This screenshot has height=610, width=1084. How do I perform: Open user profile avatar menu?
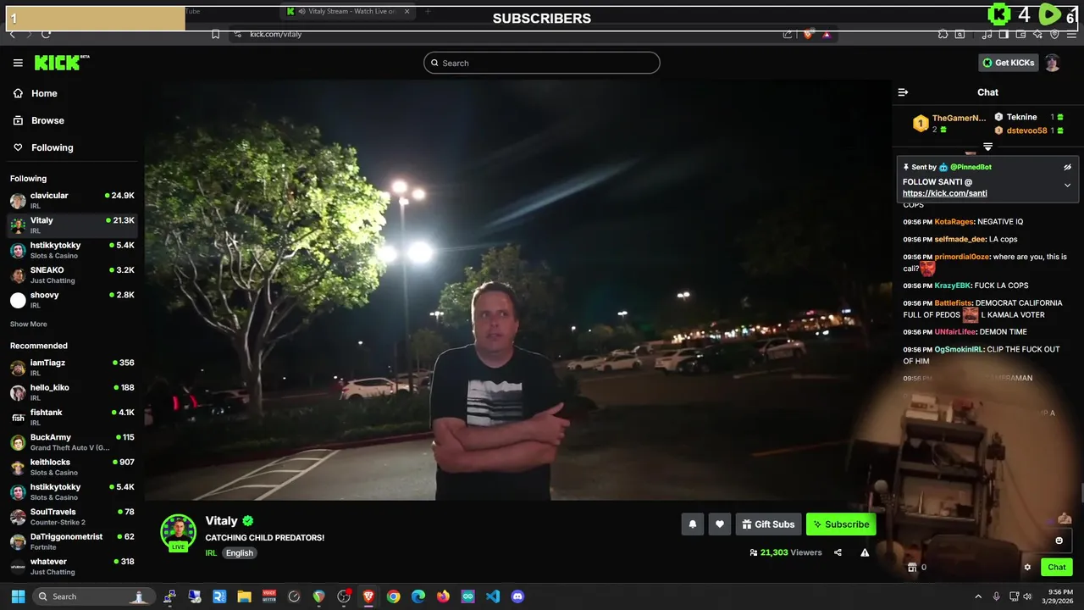[1052, 63]
